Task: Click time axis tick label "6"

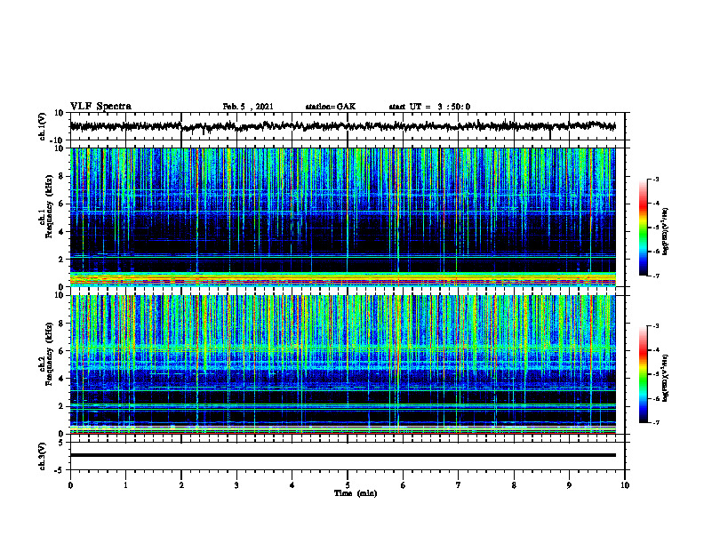Action: 404,485
